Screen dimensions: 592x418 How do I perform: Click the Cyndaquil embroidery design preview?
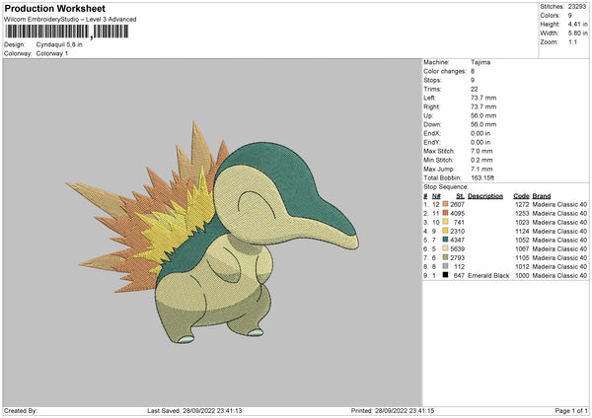(x=212, y=233)
